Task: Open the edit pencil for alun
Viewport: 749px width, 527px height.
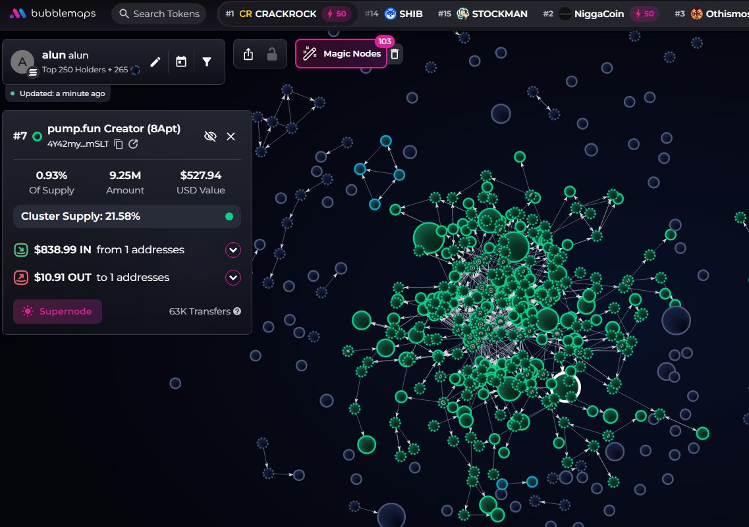Action: pyautogui.click(x=155, y=62)
